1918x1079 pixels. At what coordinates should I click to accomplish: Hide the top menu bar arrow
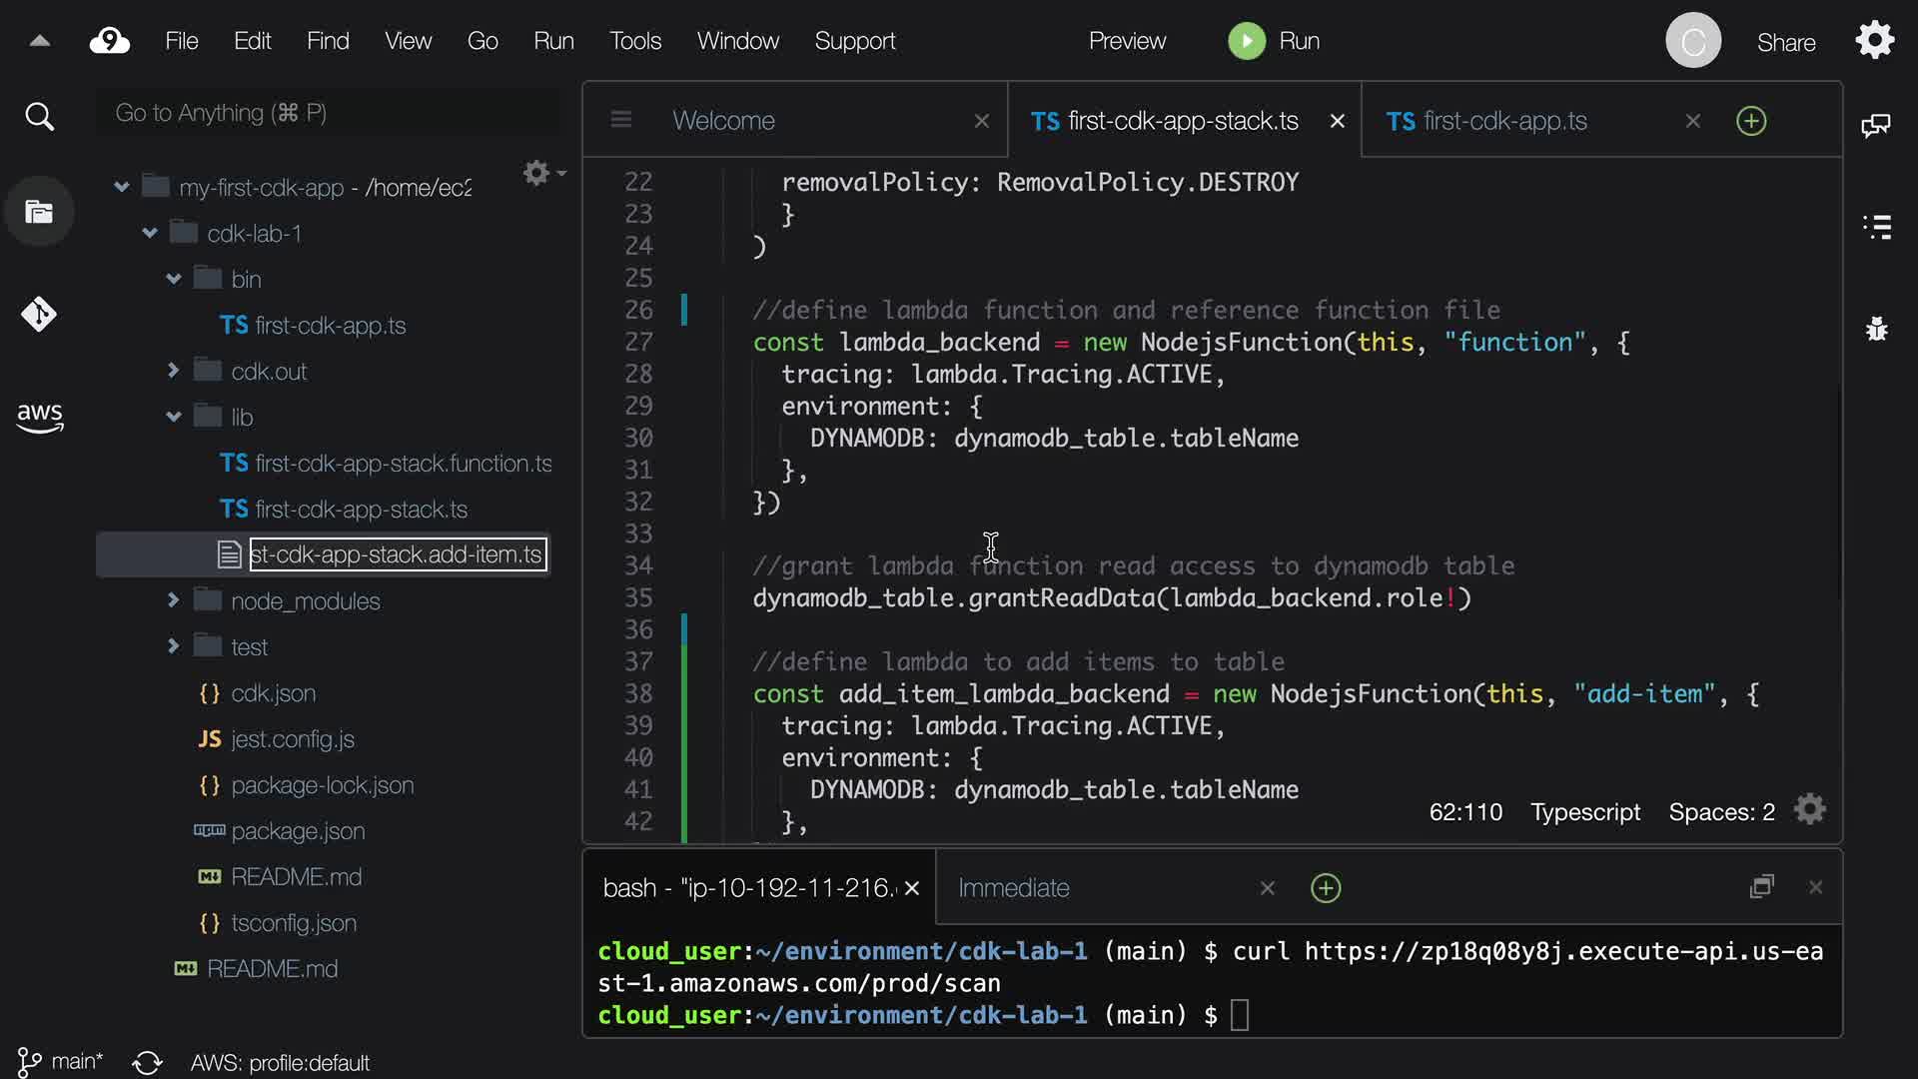pyautogui.click(x=40, y=41)
